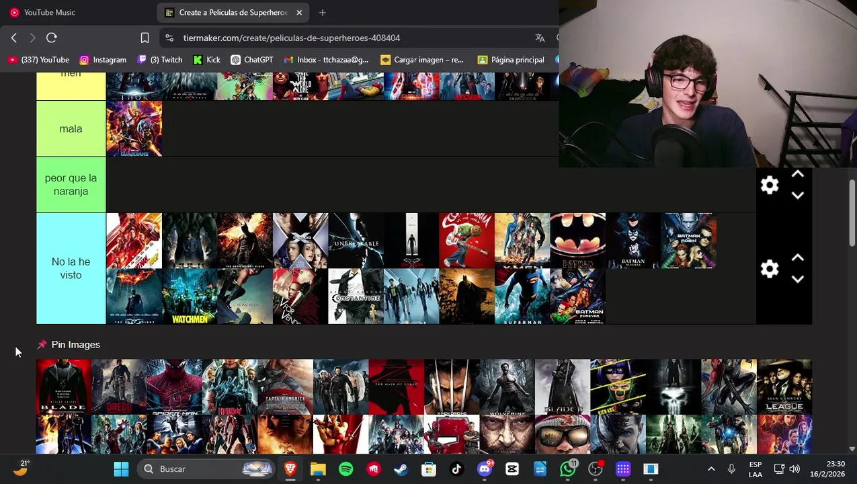Screen dimensions: 857x484
Task: Open the 'Cargar imagen' bookmark
Action: (422, 60)
